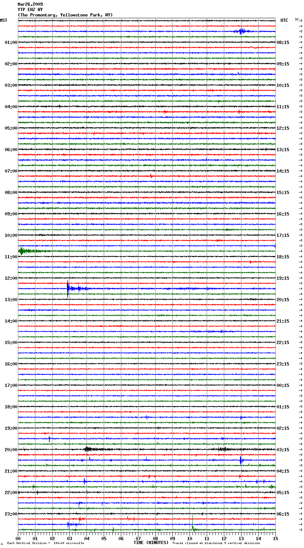
Task: Click the 14:15 UTC time label
Action: [283, 171]
